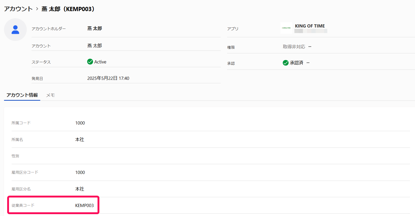Select the アカウント情報 tab

[22, 95]
